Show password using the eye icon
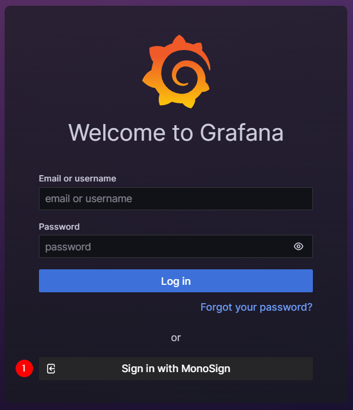 coord(299,246)
